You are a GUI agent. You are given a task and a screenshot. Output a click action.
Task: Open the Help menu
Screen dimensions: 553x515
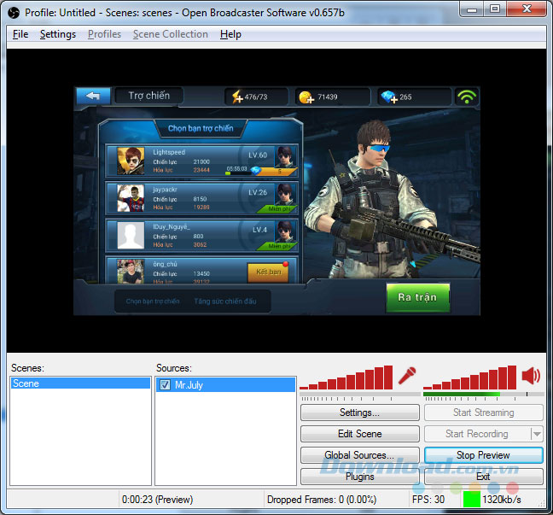(x=230, y=34)
